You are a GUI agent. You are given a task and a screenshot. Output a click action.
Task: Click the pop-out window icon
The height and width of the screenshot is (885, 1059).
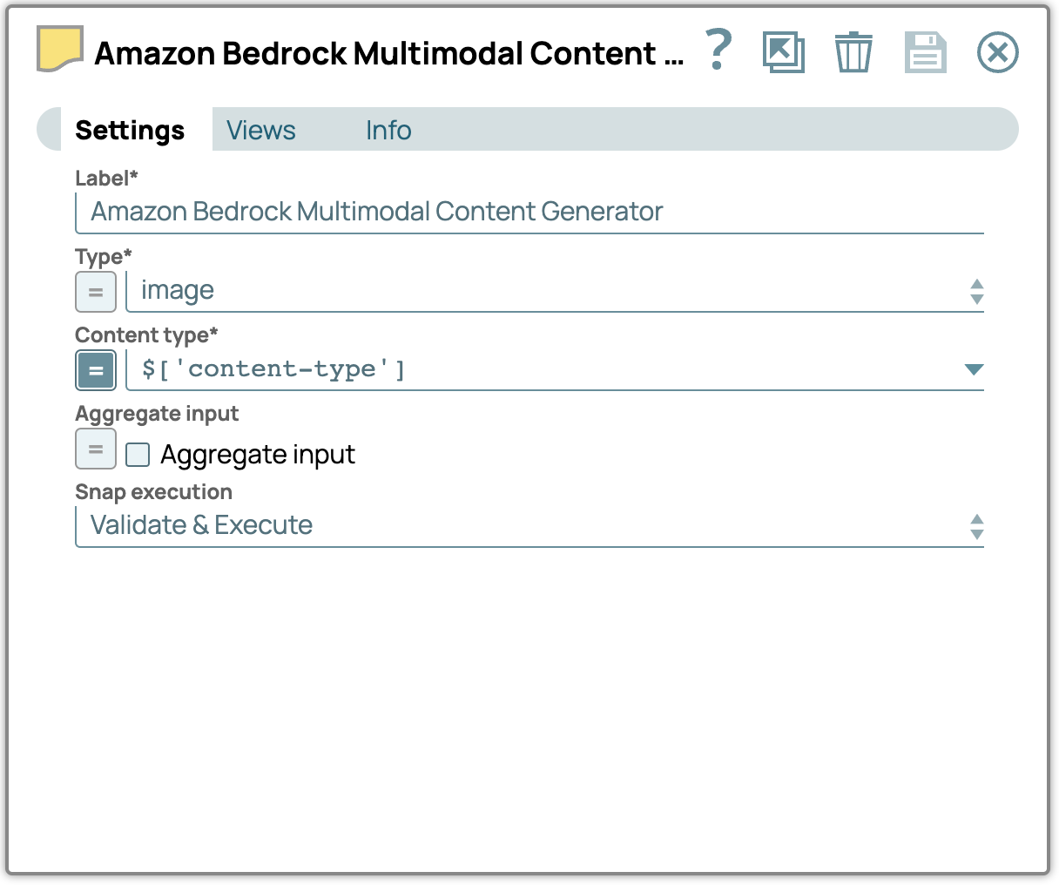click(x=783, y=52)
